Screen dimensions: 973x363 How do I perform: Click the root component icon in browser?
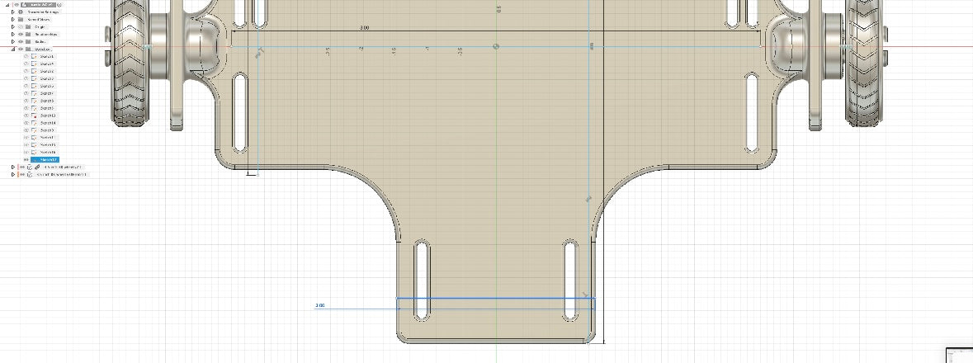25,4
